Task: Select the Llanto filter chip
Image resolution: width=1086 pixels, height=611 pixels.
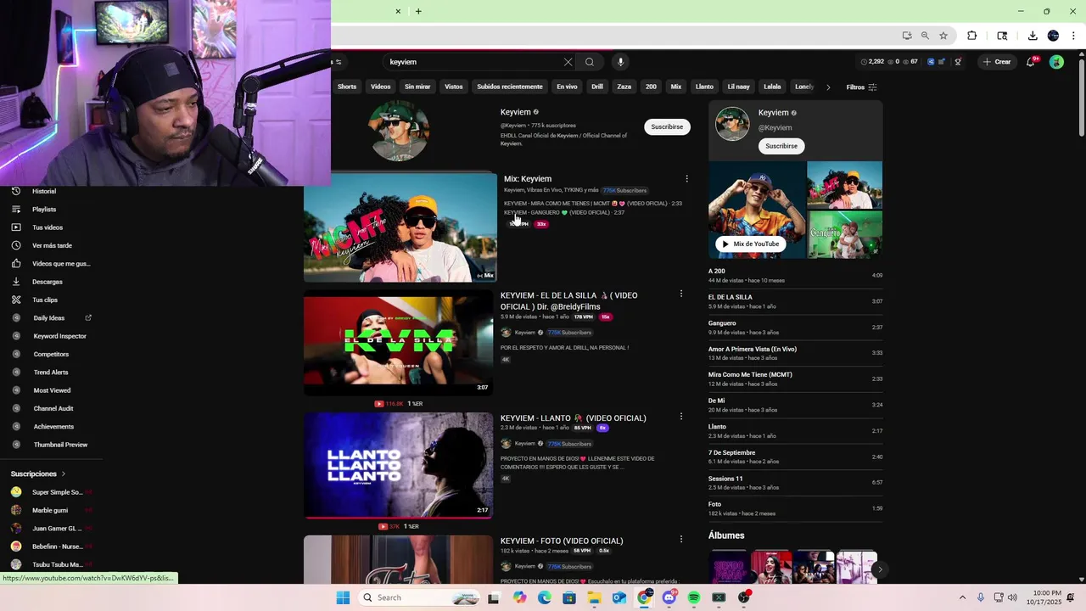Action: click(x=705, y=87)
